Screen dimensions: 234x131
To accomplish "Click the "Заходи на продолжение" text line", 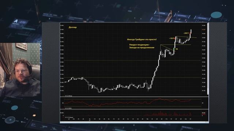I will point(142,48).
